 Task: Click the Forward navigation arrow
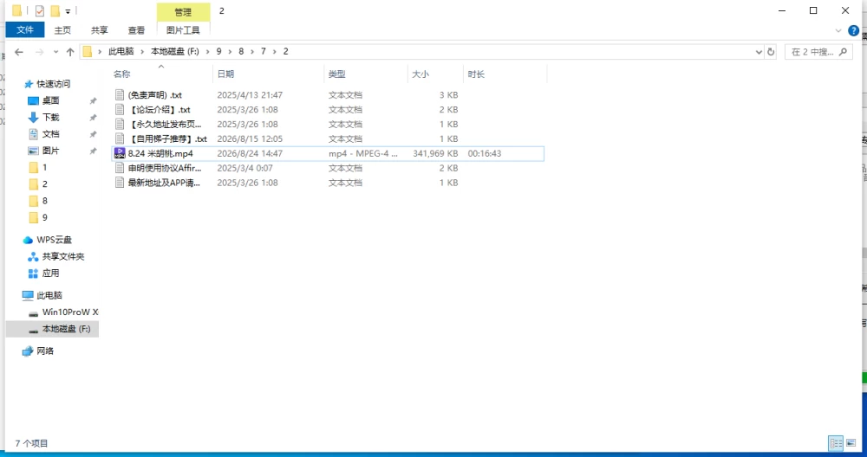tap(39, 52)
